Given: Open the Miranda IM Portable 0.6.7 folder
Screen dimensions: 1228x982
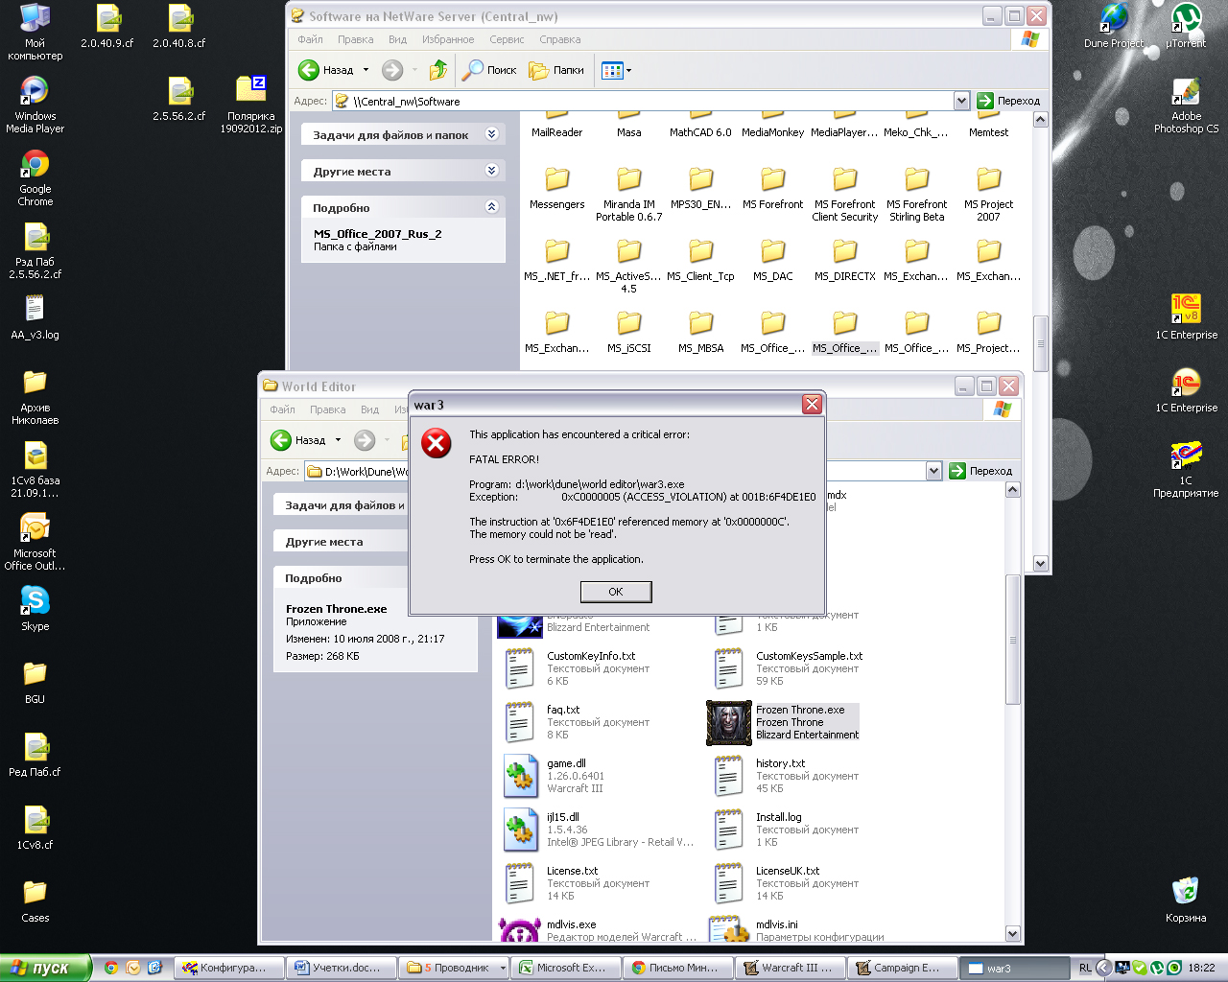Looking at the screenshot, I should [629, 196].
